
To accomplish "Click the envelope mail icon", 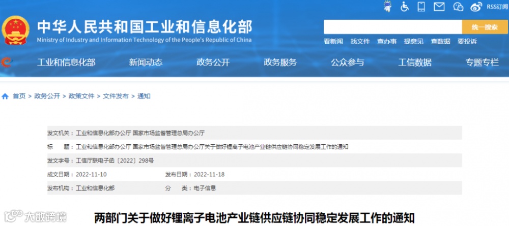I will pyautogui.click(x=439, y=7).
